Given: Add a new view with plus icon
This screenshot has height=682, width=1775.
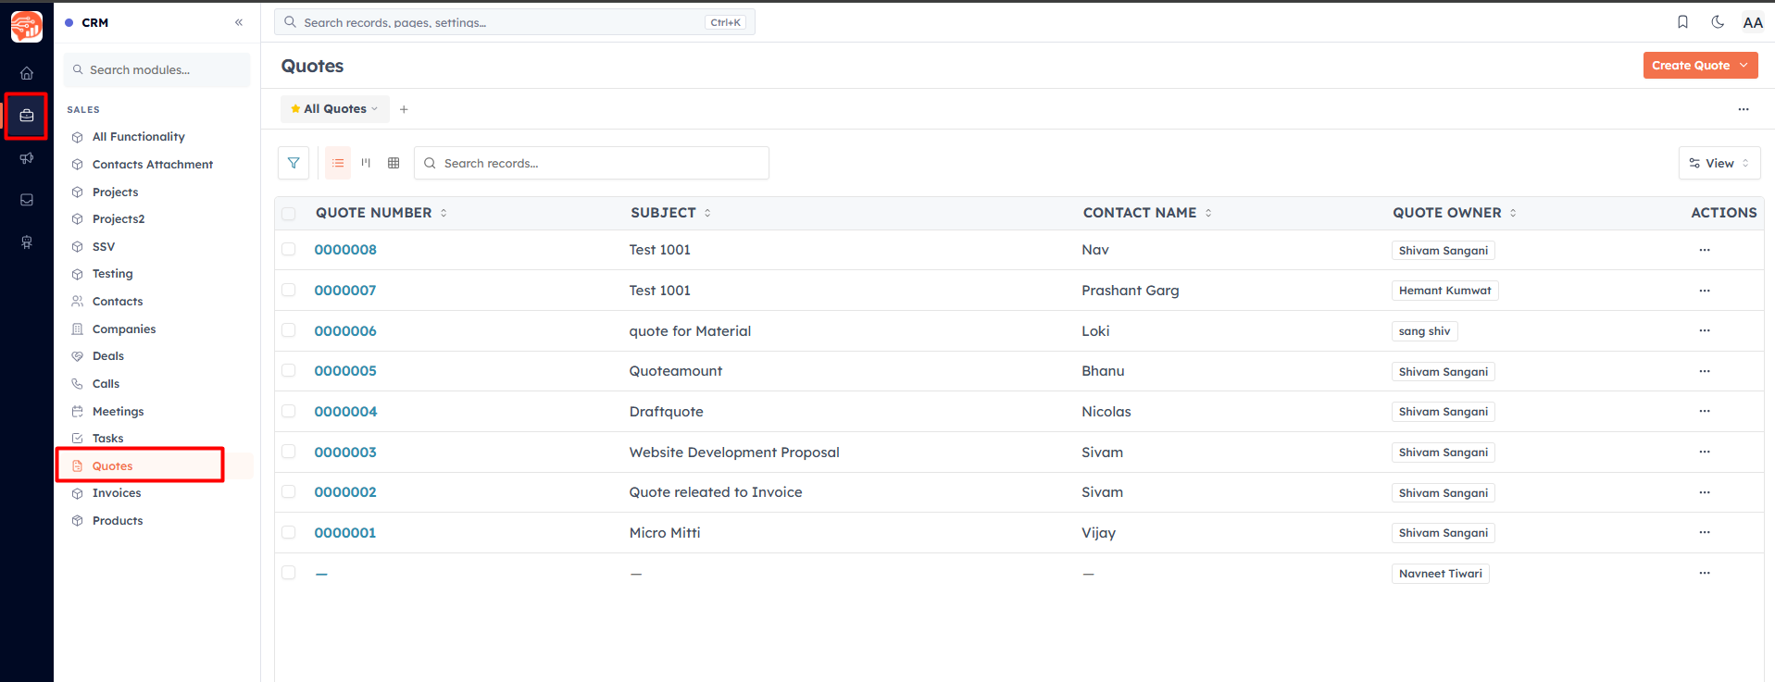Looking at the screenshot, I should (404, 109).
